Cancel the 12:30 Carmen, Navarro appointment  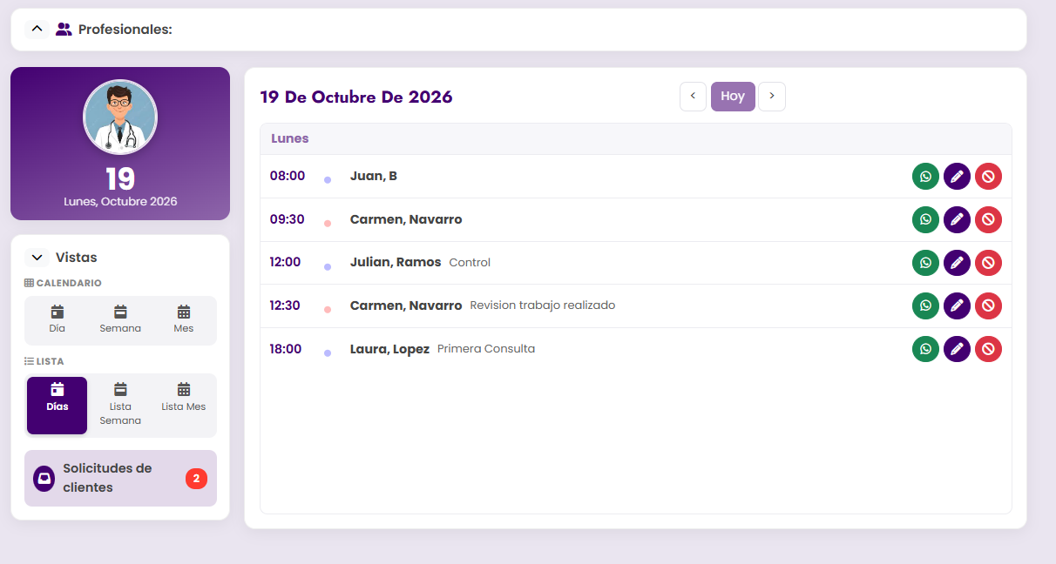coord(988,305)
